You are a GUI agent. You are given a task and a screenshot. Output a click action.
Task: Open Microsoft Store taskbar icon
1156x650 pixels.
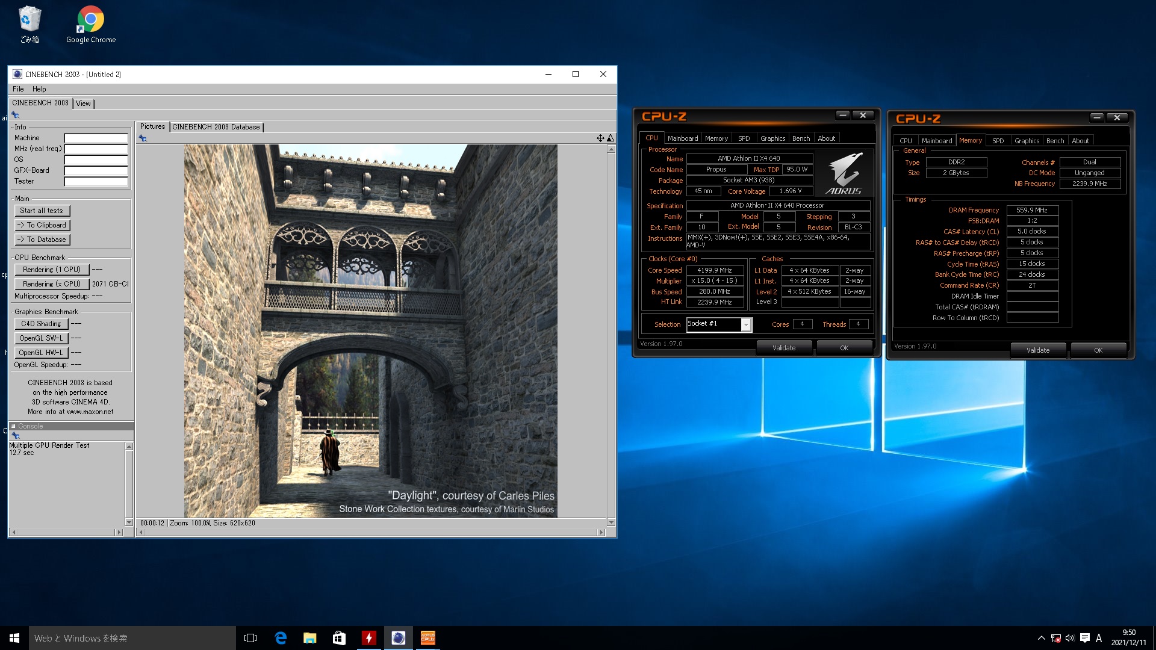pyautogui.click(x=339, y=638)
